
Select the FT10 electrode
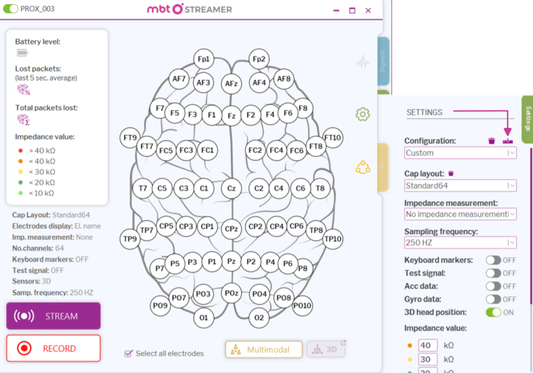[333, 137]
